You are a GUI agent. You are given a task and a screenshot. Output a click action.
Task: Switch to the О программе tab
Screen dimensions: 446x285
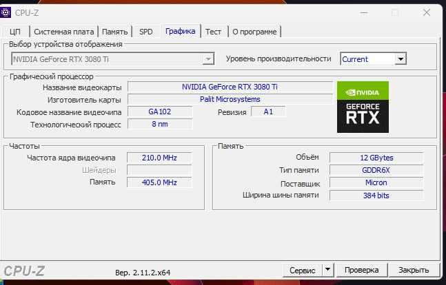pos(254,32)
